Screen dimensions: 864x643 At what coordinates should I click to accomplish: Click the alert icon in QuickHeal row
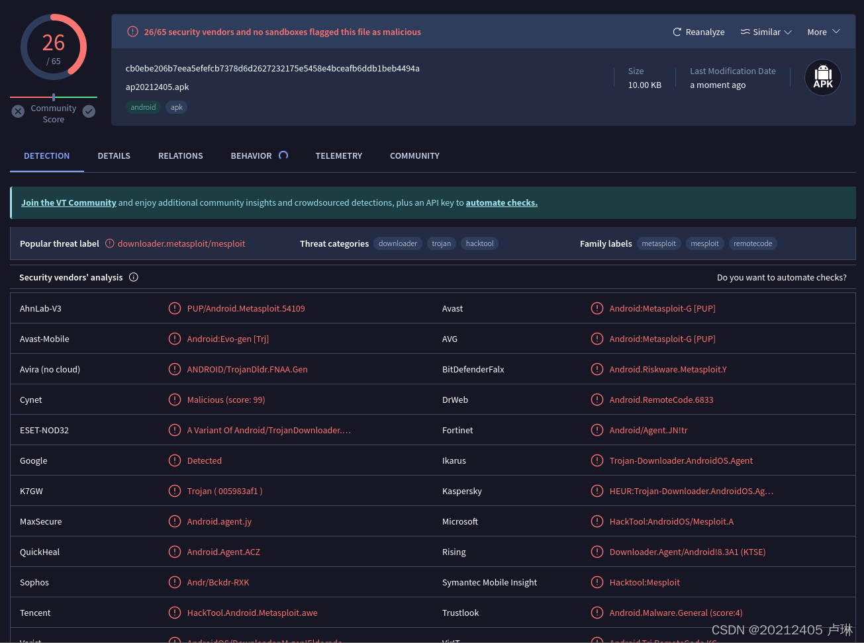click(x=175, y=552)
